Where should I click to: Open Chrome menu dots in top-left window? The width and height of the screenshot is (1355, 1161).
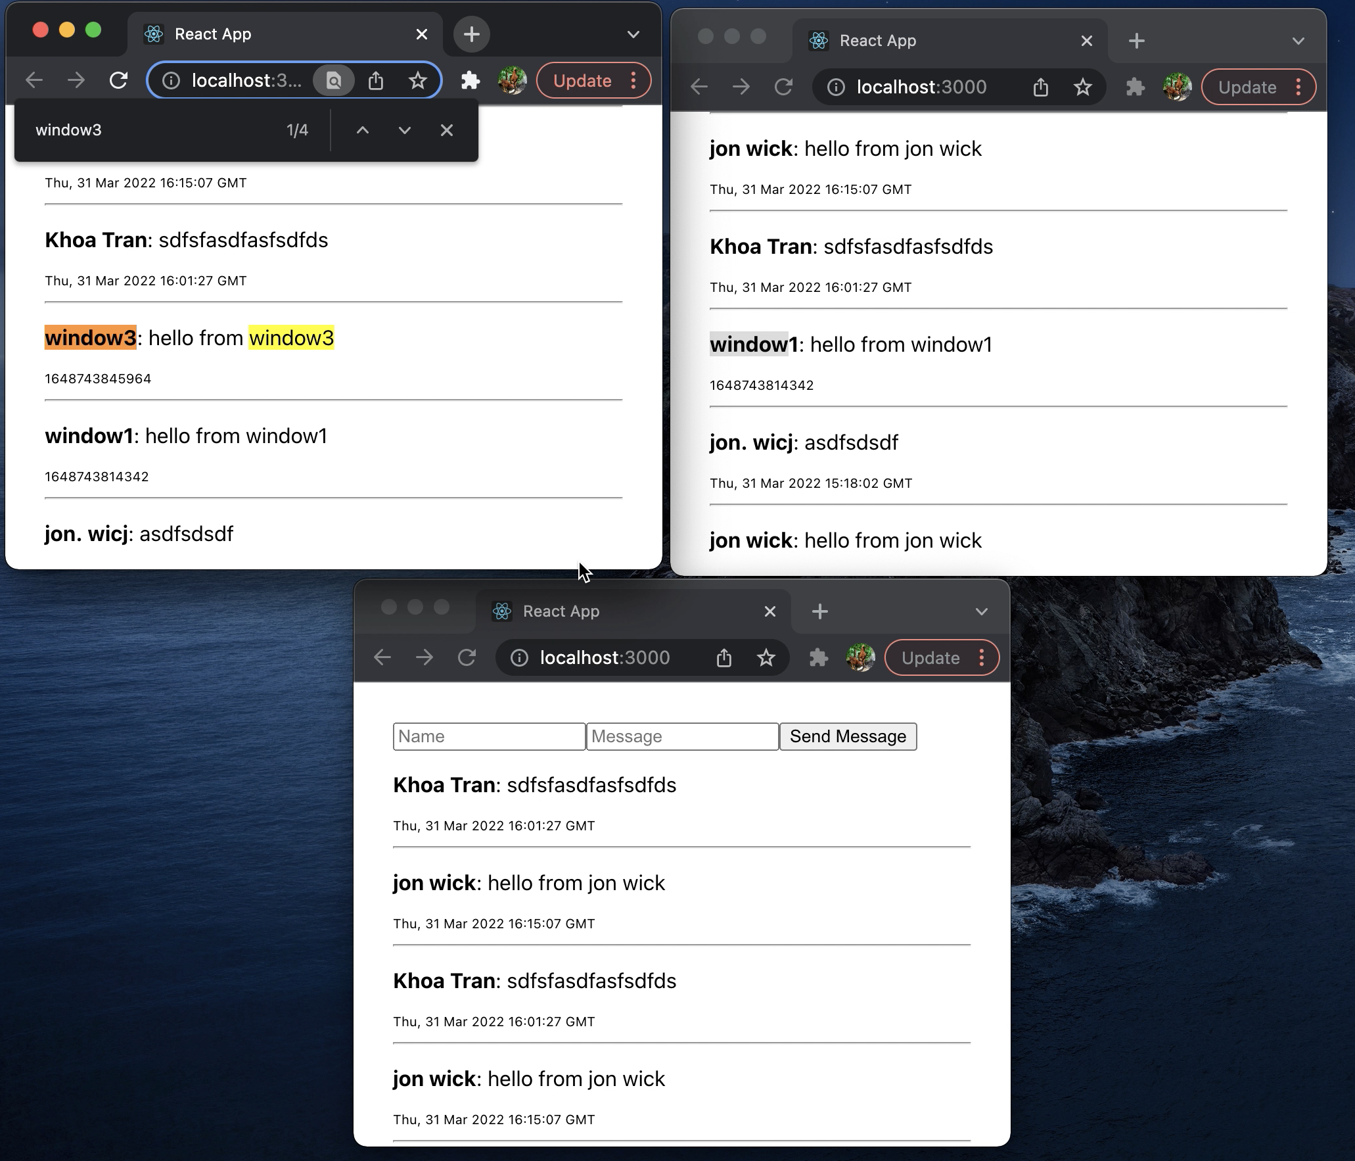pos(633,81)
